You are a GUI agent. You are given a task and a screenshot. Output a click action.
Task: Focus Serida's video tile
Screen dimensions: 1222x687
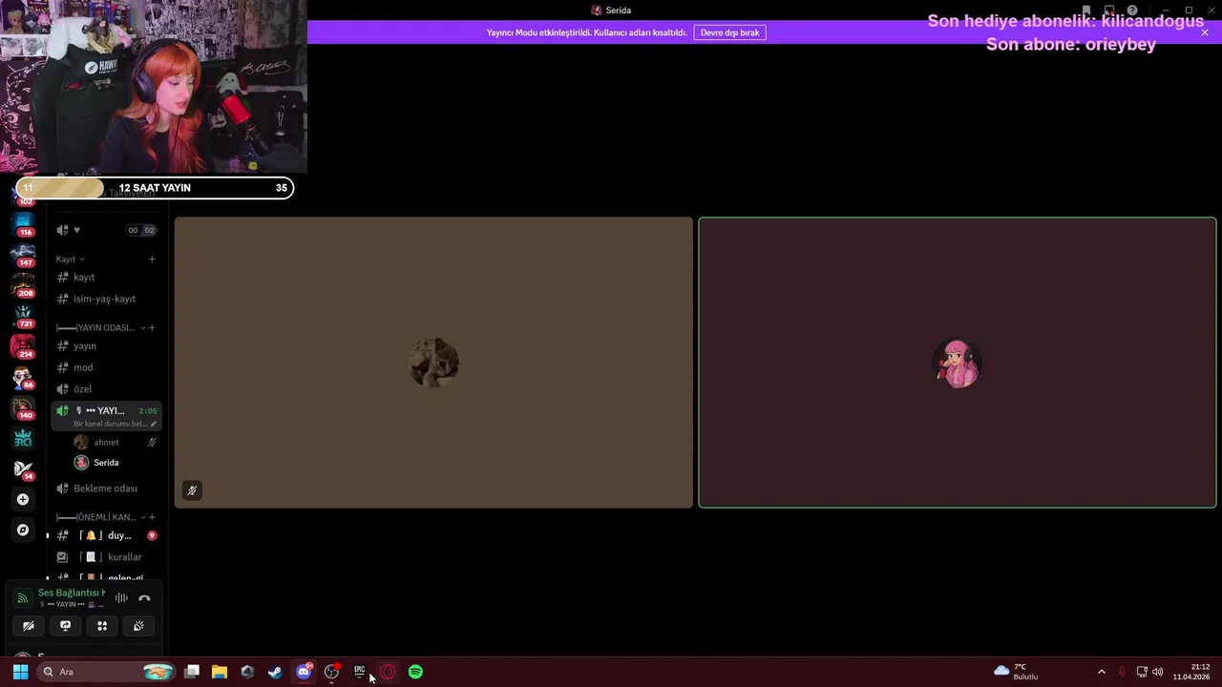pos(958,363)
